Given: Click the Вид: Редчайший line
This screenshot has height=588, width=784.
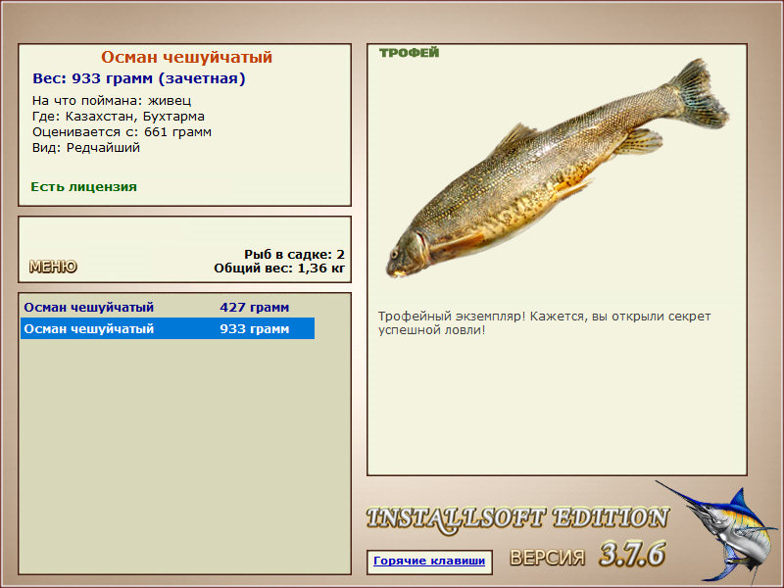Looking at the screenshot, I should (86, 148).
